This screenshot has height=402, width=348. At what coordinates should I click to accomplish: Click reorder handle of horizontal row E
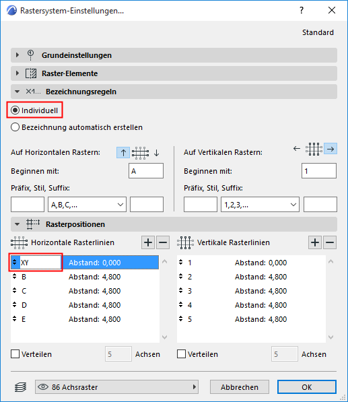pos(15,319)
